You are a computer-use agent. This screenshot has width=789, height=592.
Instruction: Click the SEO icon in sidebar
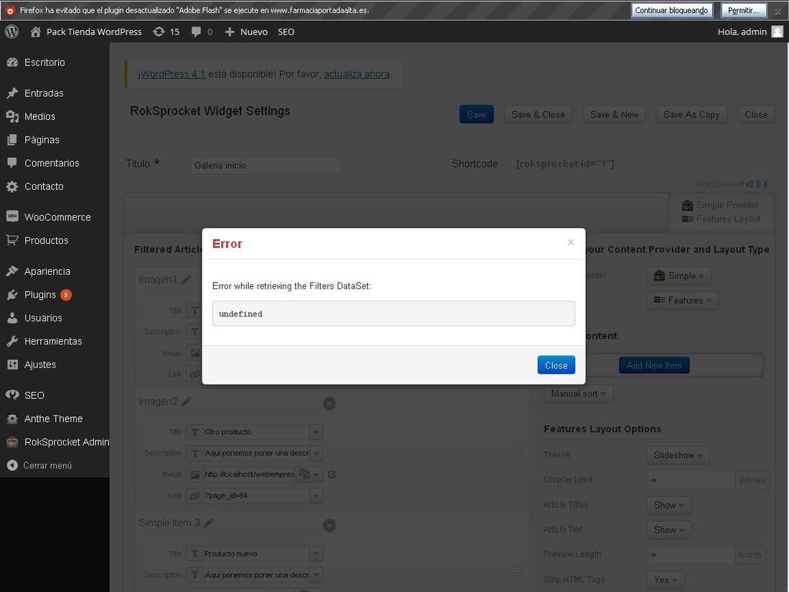(x=12, y=395)
